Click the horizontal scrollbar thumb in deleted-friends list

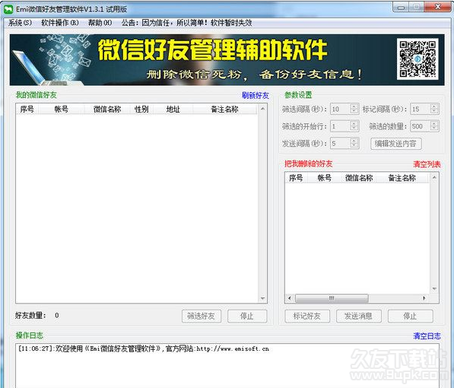(332, 298)
